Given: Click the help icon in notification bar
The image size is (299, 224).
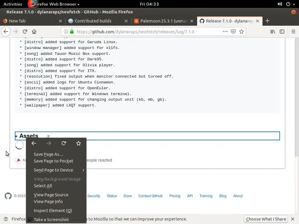Looking at the screenshot, I should coord(6,219).
